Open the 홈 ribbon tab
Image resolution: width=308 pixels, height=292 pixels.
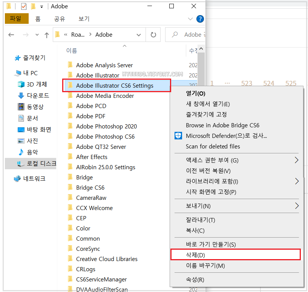pyautogui.click(x=38, y=19)
